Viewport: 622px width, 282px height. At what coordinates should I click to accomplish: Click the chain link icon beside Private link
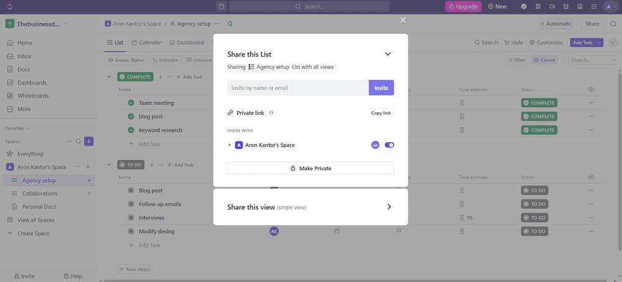click(230, 113)
